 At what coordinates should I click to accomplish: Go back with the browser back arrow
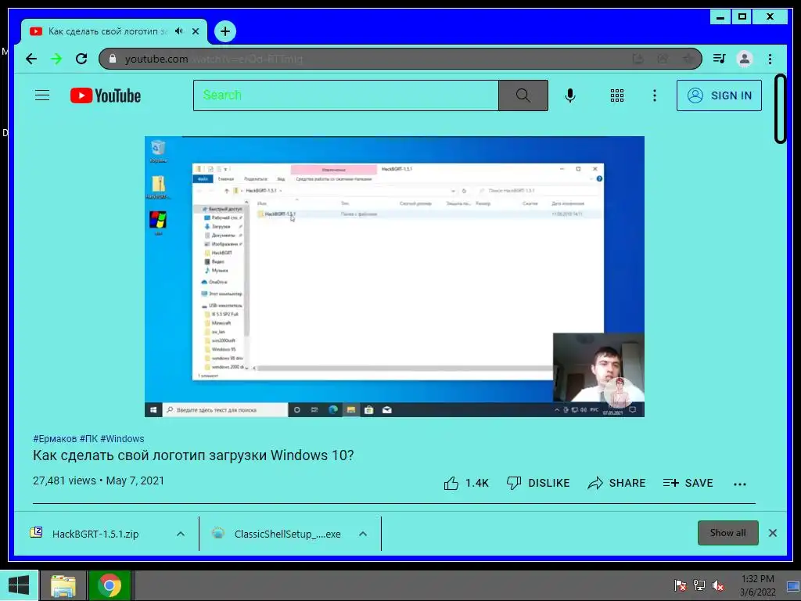coord(31,59)
